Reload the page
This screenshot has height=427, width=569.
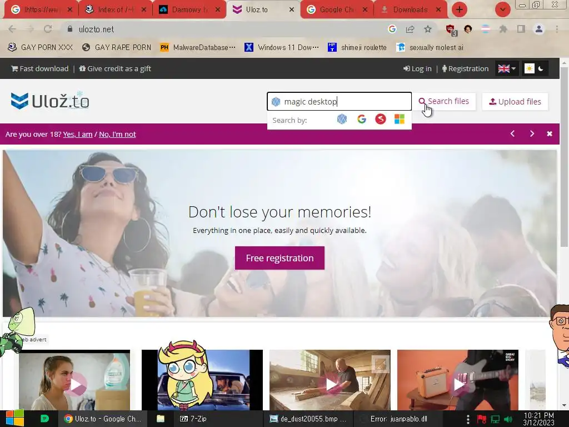pyautogui.click(x=48, y=29)
